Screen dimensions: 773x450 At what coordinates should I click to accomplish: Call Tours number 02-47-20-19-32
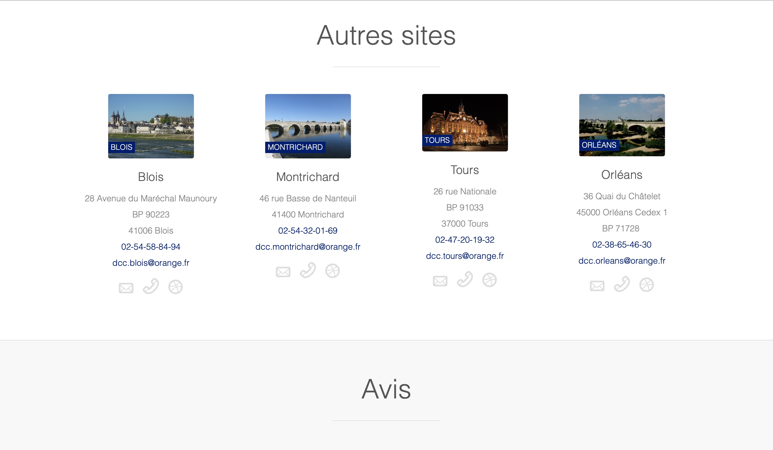[x=465, y=240]
